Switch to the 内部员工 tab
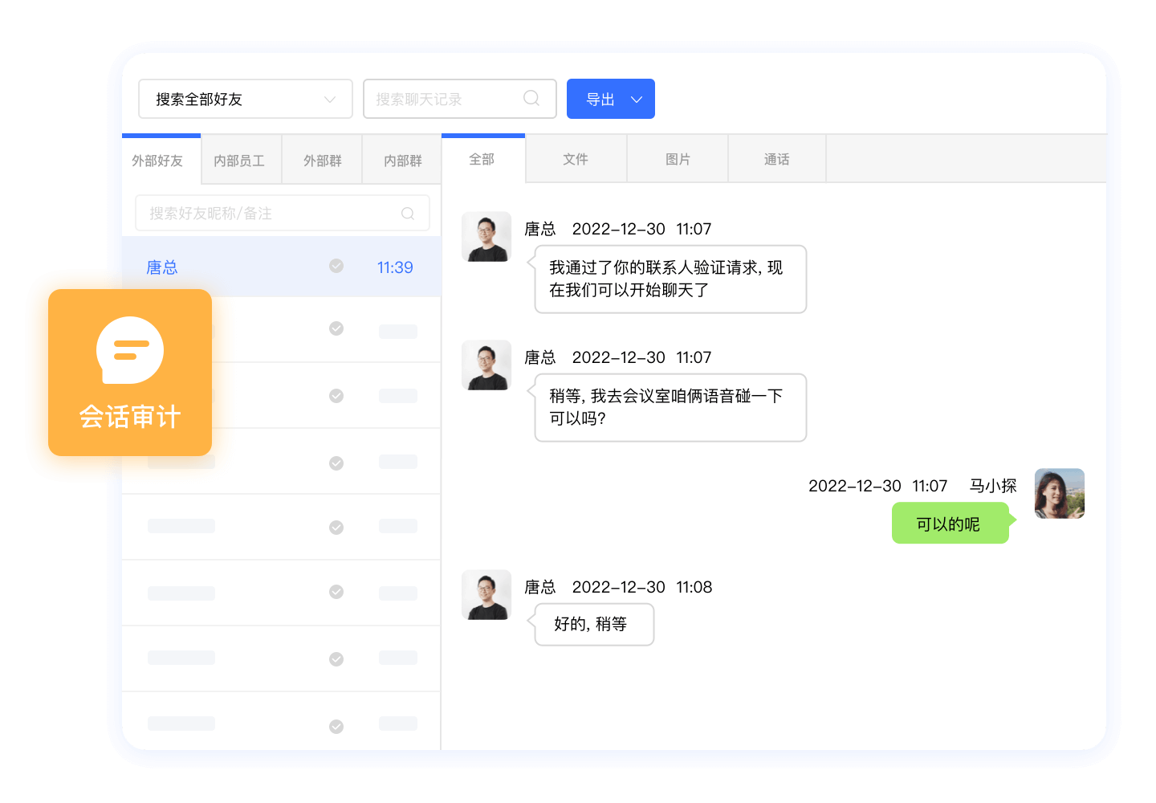Viewport: 1156px width, 803px height. coord(239,161)
